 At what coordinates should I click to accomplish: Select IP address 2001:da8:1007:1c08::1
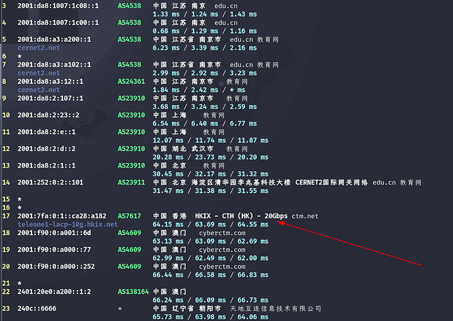pyautogui.click(x=58, y=6)
